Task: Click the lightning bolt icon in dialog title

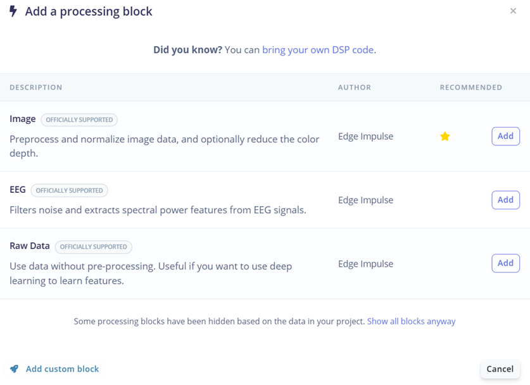Action: click(x=13, y=11)
